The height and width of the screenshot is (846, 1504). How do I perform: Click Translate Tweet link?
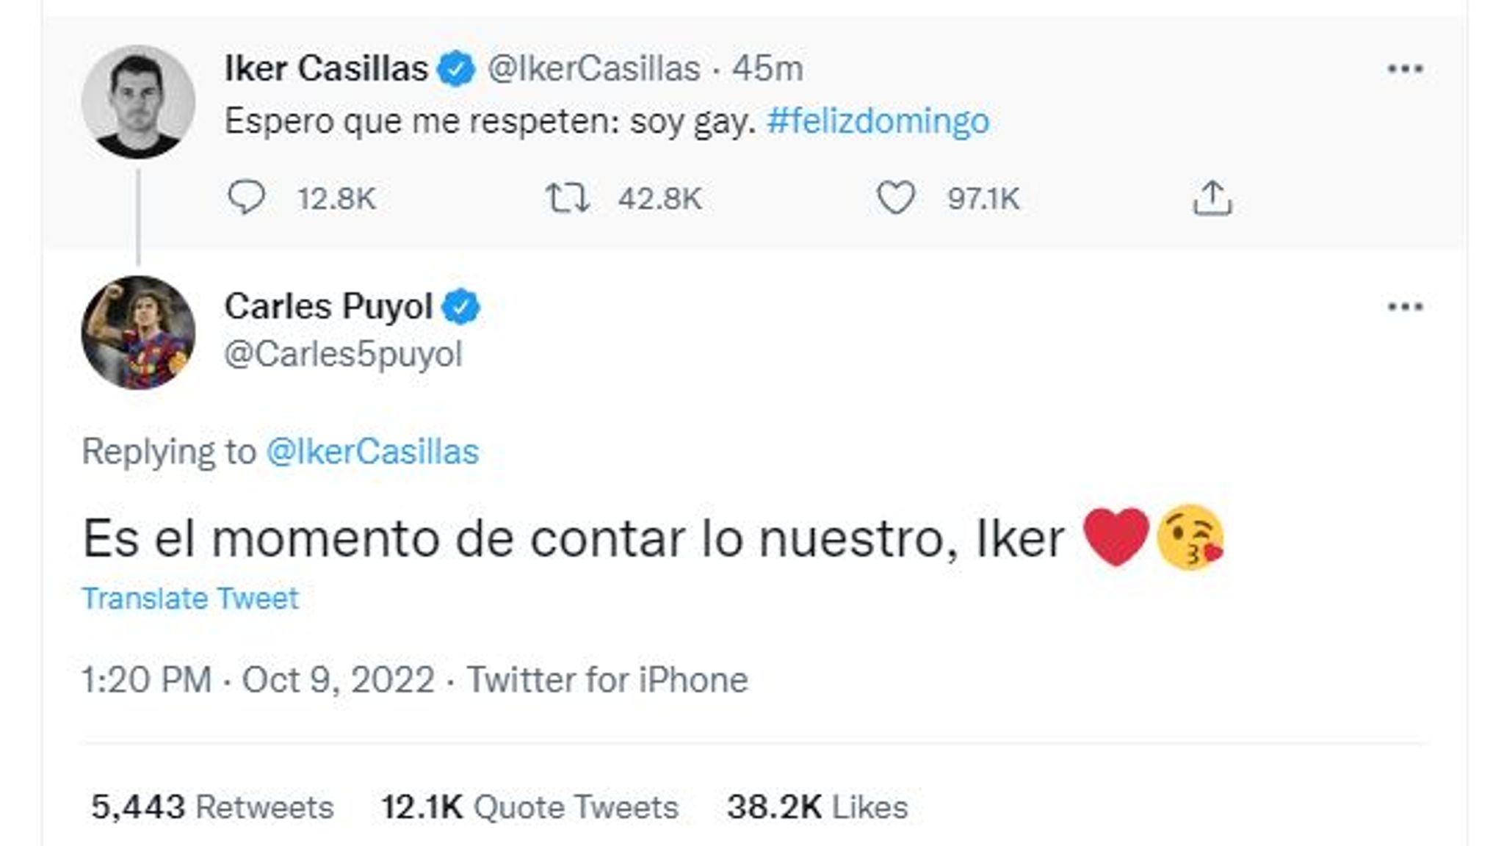(x=190, y=599)
